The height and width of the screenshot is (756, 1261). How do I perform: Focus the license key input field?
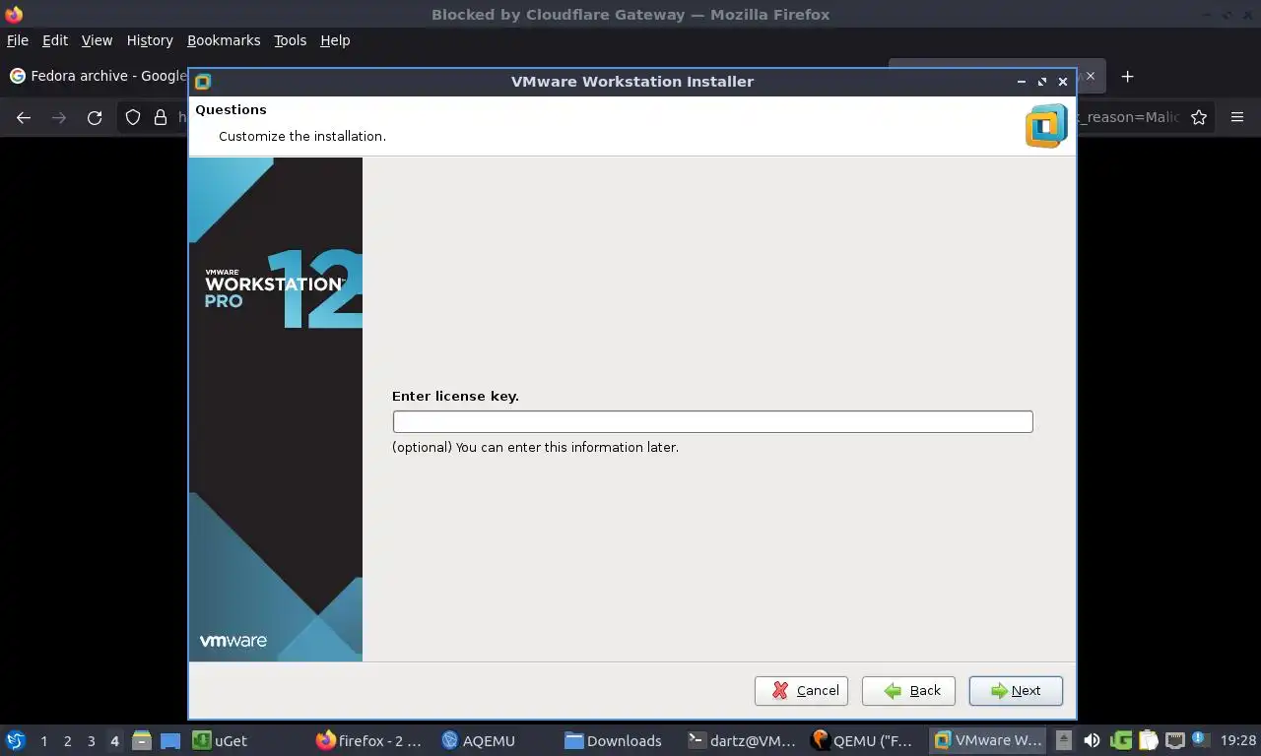(712, 421)
